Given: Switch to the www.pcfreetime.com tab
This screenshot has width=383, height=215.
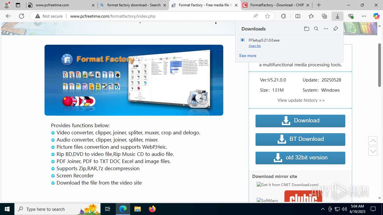Looking at the screenshot, I should (x=62, y=5).
